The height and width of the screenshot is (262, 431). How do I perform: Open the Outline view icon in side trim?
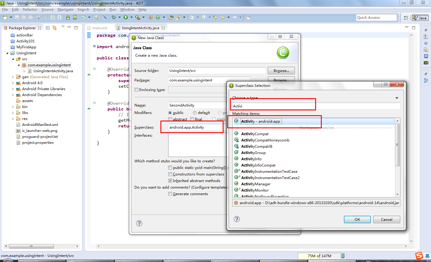(426, 81)
